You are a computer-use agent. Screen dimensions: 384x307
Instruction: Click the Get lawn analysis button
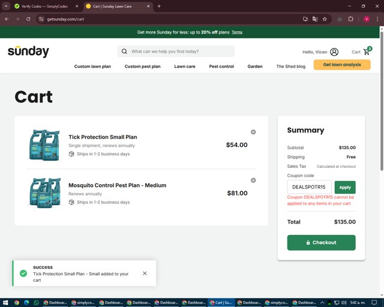click(x=342, y=65)
